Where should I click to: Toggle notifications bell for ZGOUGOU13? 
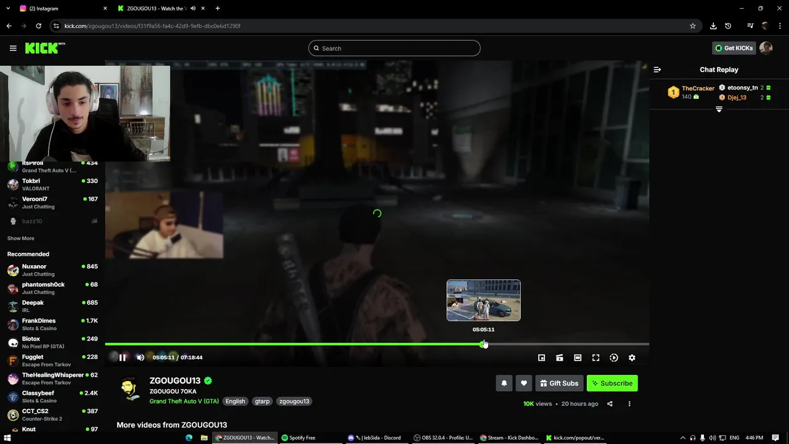coord(504,383)
